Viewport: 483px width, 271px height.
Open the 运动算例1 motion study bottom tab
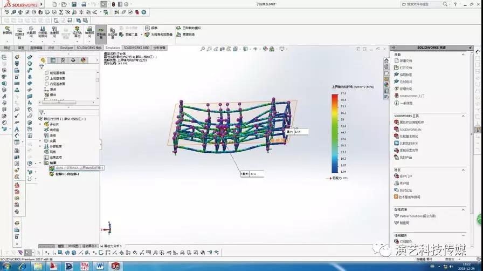coord(89,246)
